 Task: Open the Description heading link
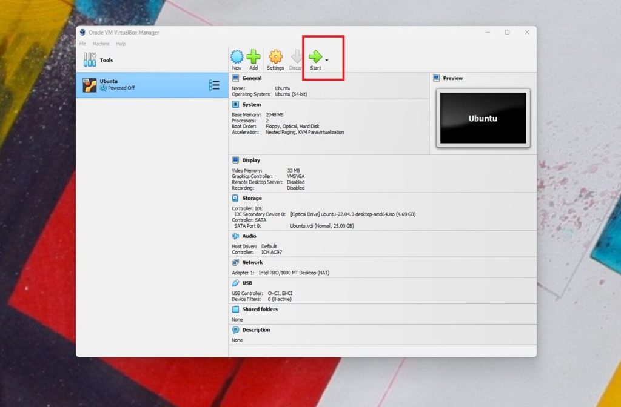(256, 330)
